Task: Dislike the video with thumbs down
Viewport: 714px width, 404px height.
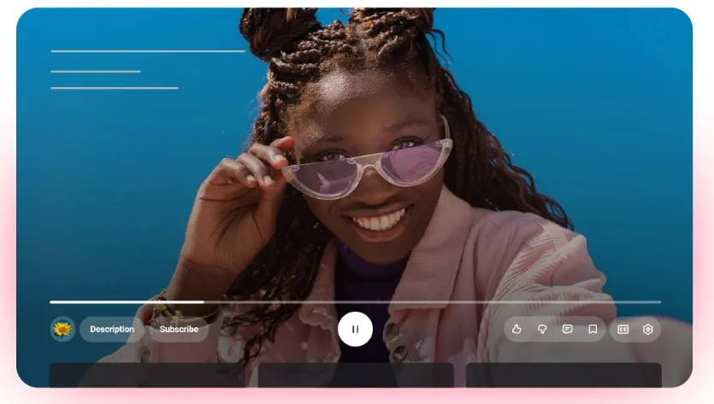Action: (542, 329)
